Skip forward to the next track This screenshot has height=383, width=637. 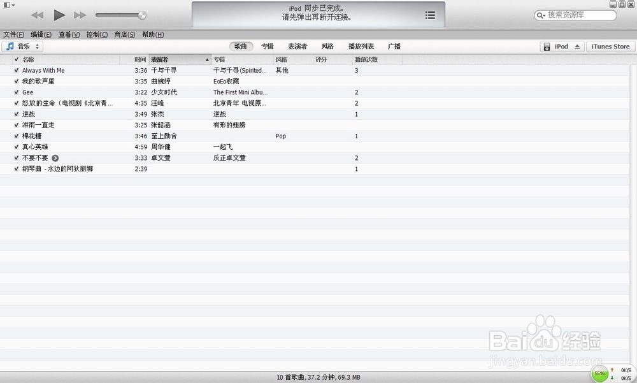[80, 15]
